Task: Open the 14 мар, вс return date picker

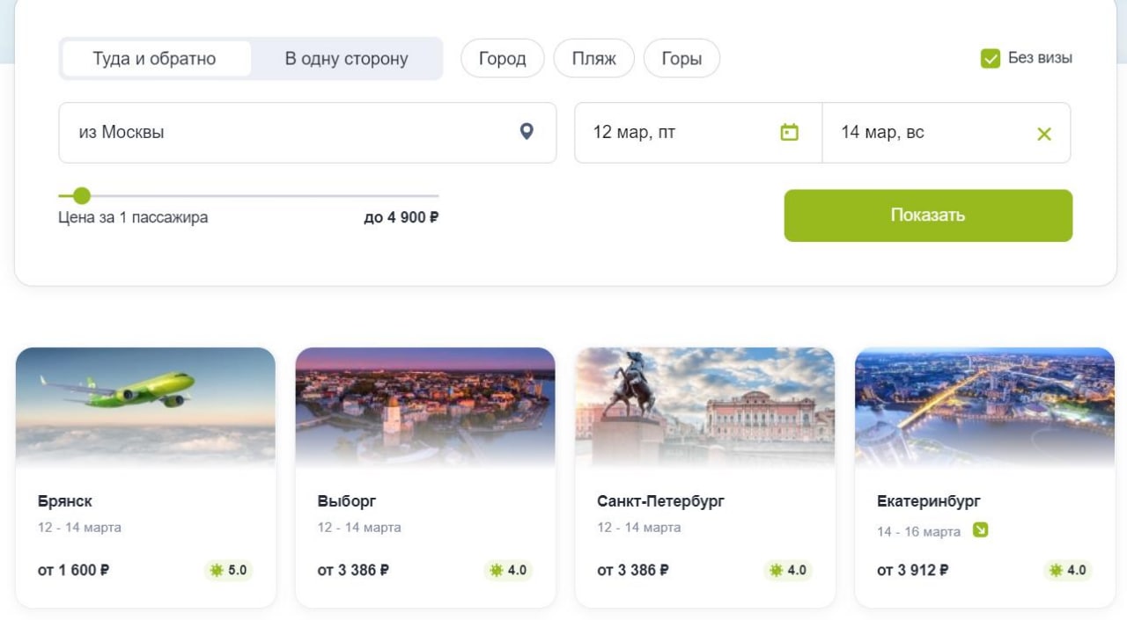Action: tap(947, 133)
